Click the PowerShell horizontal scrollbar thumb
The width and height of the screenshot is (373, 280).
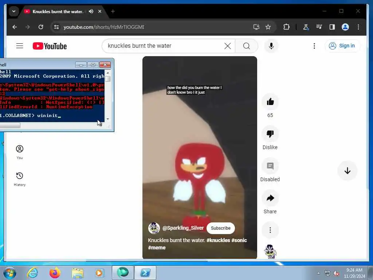coord(10,125)
